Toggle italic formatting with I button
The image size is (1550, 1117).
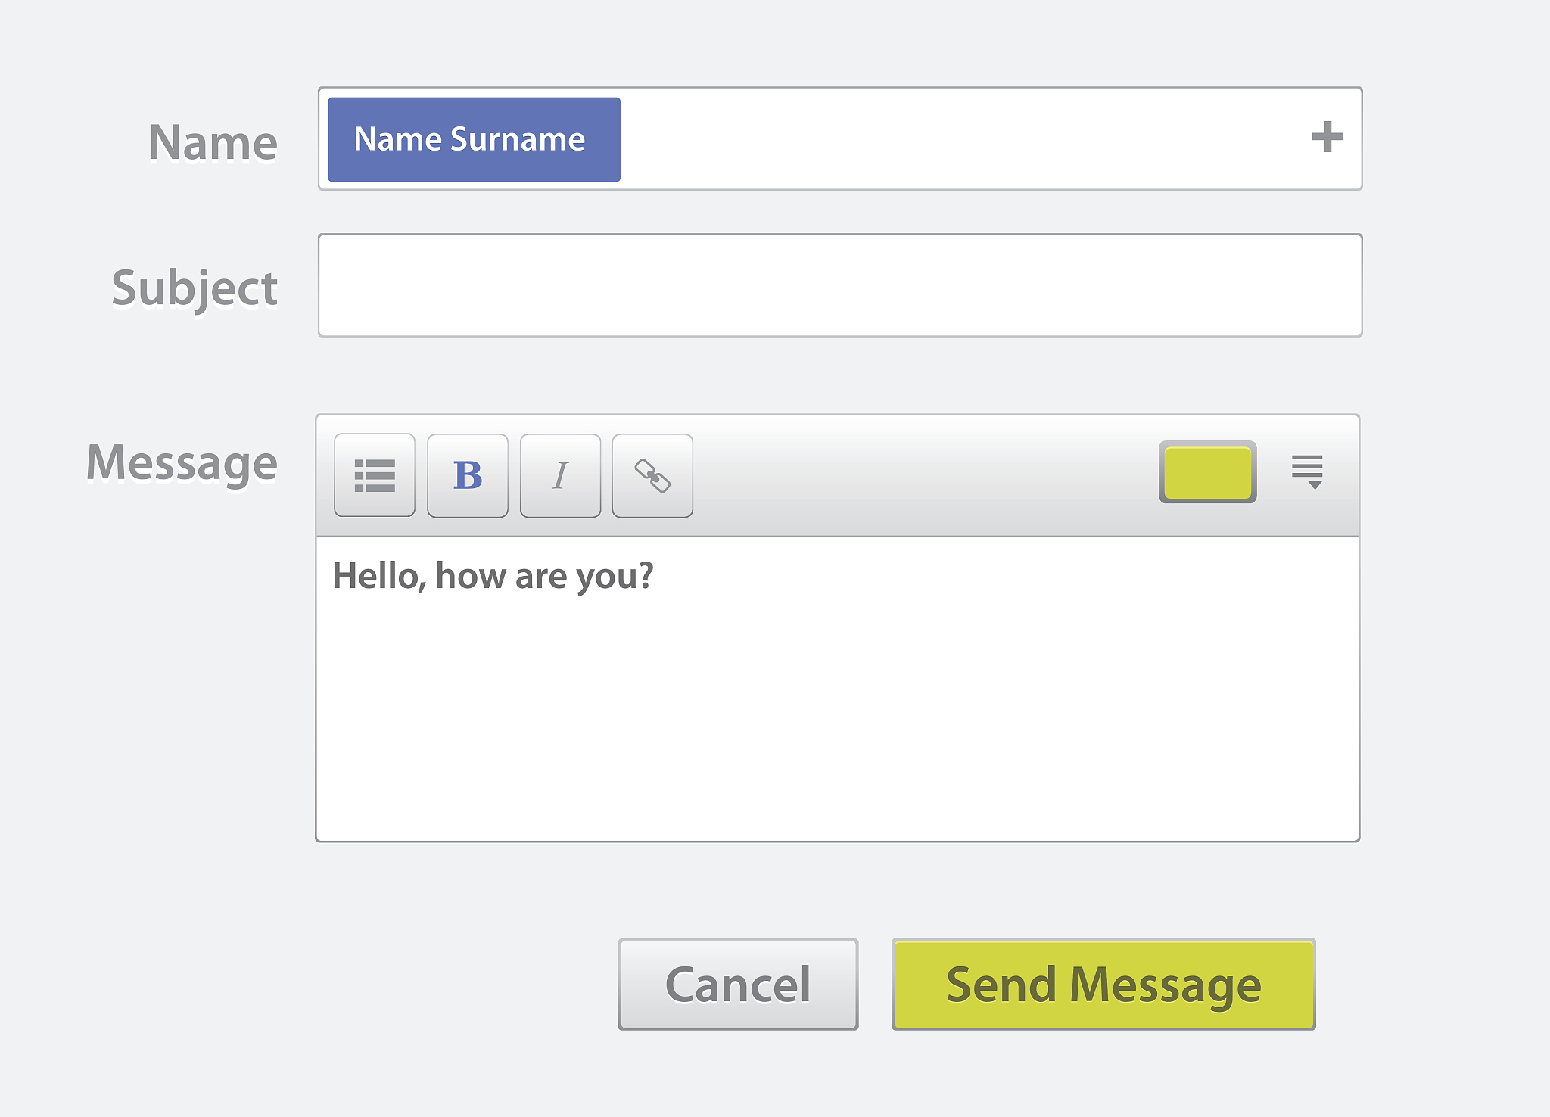point(560,476)
